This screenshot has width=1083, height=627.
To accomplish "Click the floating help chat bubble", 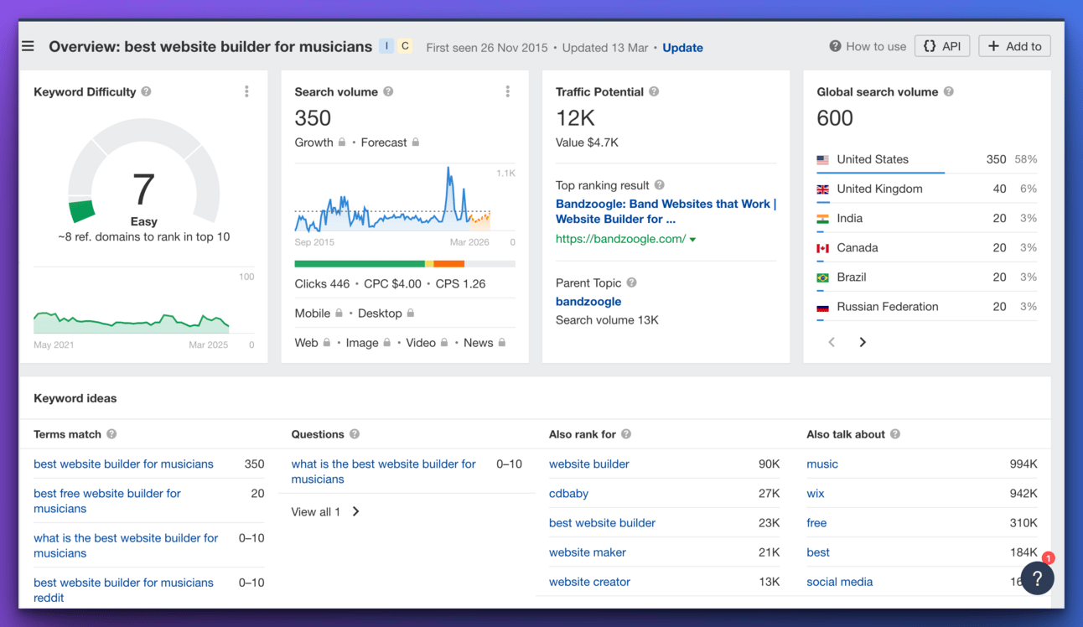I will [1037, 578].
